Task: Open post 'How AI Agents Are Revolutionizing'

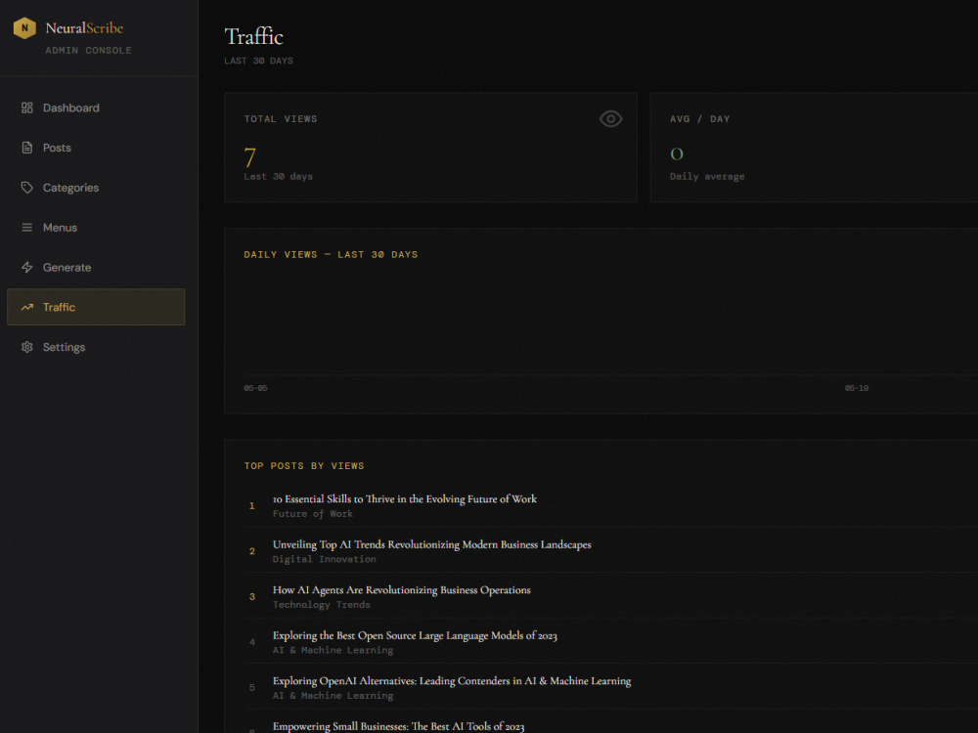Action: point(401,589)
